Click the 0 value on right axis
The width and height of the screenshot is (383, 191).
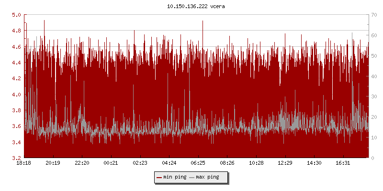pyautogui.click(x=372, y=158)
